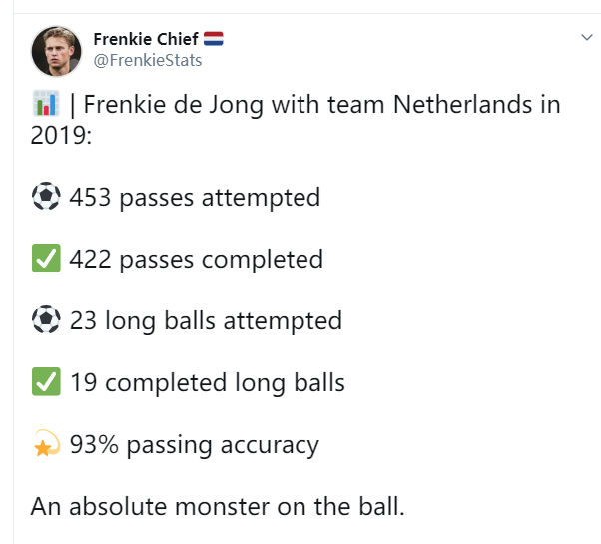Click soccer ball icon beside 23 long balls

(46, 319)
